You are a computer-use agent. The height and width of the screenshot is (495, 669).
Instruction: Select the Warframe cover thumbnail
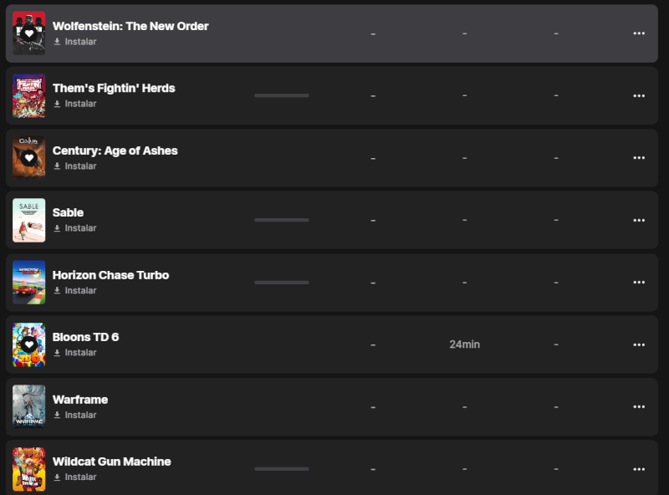click(x=29, y=406)
